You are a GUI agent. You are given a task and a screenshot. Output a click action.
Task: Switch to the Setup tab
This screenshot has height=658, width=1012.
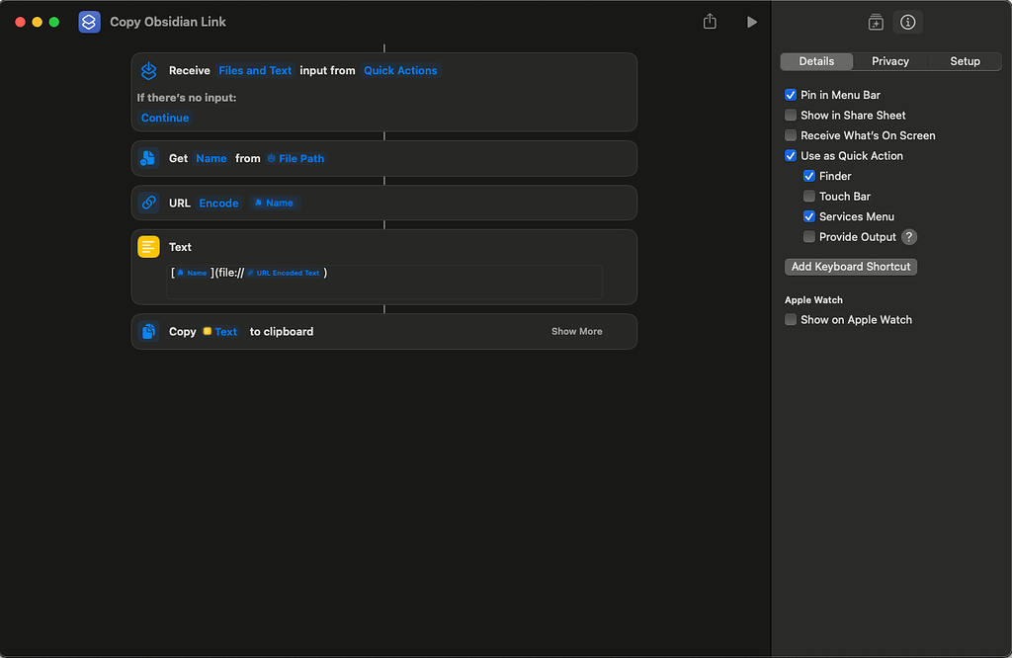click(x=965, y=61)
